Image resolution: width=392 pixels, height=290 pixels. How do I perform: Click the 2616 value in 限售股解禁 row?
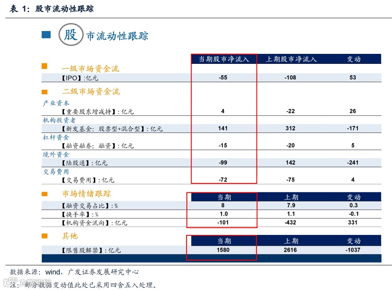290,250
